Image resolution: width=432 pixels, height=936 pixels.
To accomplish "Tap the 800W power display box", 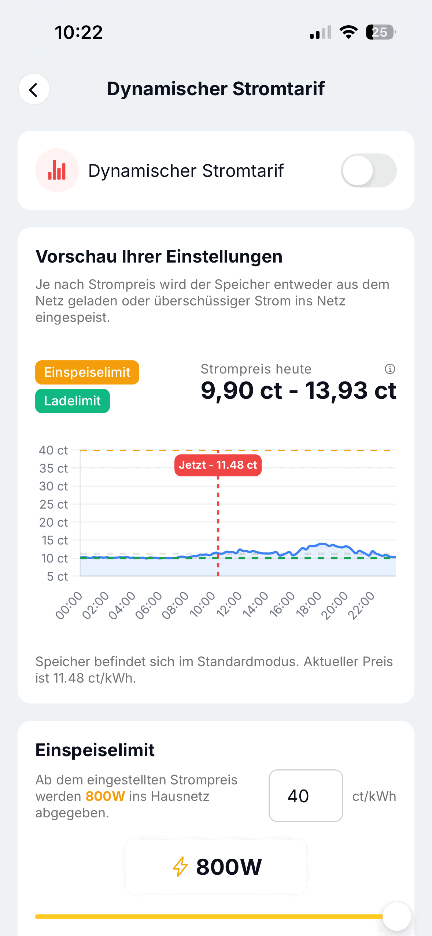I will coord(216,867).
